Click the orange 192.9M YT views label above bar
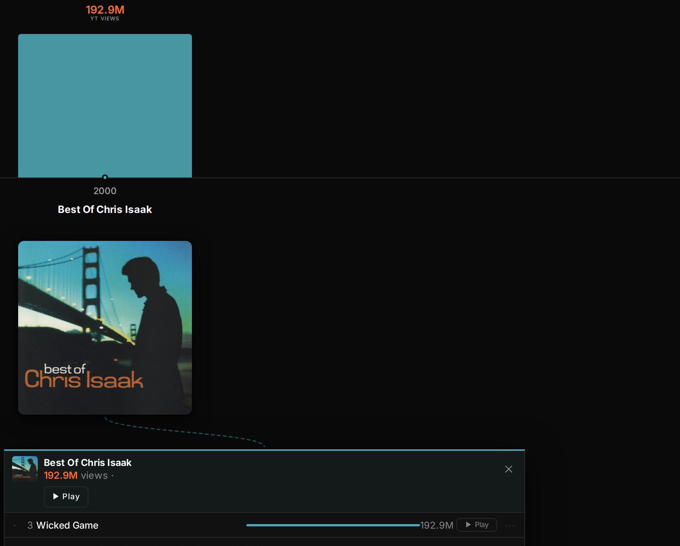Image resolution: width=680 pixels, height=546 pixels. point(105,9)
